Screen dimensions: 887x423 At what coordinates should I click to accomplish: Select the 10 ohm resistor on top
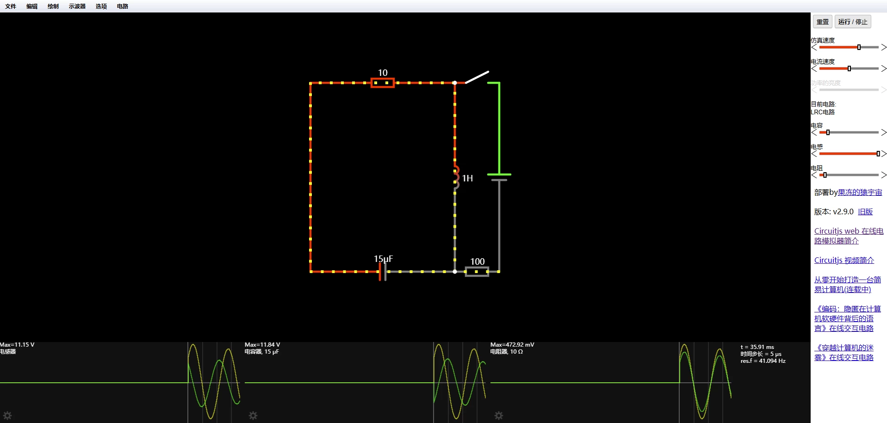click(x=382, y=83)
